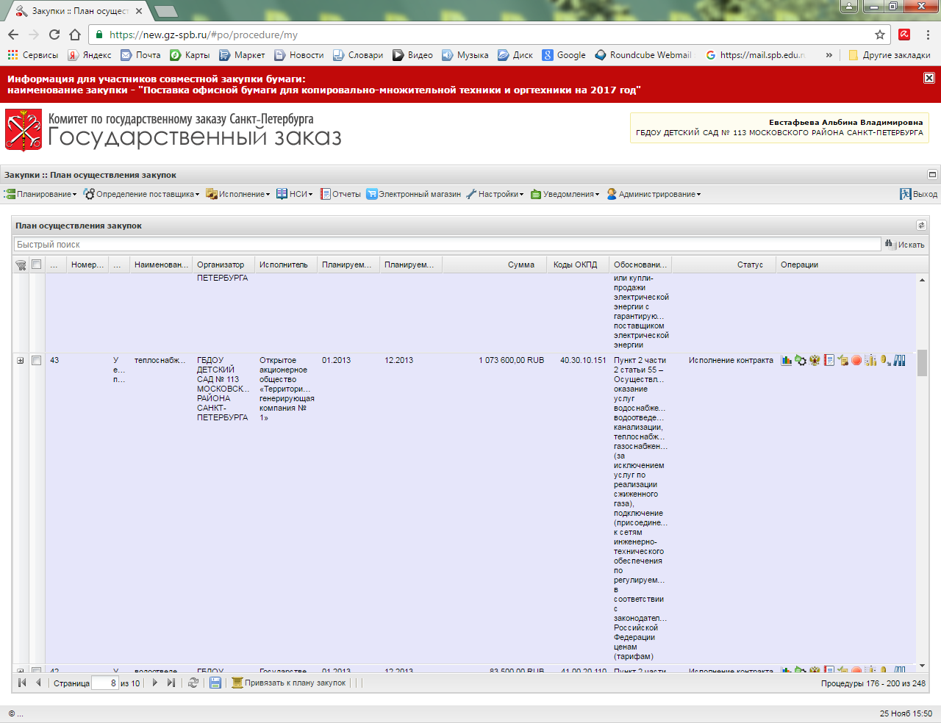Image resolution: width=941 pixels, height=723 pixels.
Task: Open the Яндекс bookmark
Action: tap(90, 55)
